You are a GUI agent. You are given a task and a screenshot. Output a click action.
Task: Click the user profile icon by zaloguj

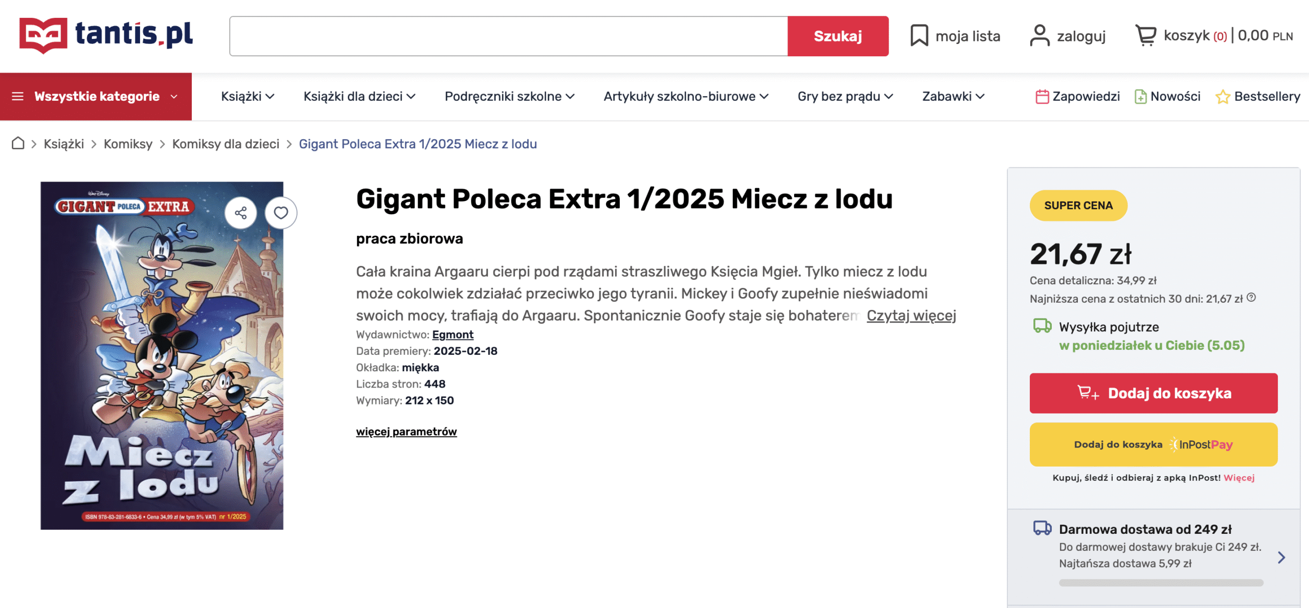pos(1040,36)
